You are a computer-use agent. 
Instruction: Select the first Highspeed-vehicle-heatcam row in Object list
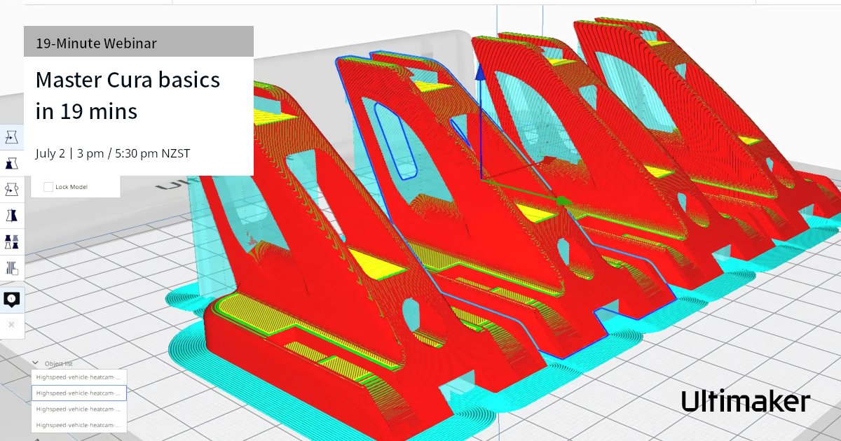[79, 377]
